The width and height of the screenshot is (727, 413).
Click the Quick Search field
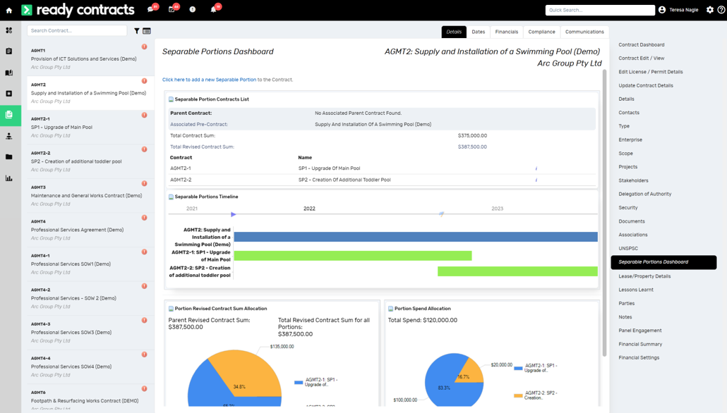pyautogui.click(x=600, y=10)
